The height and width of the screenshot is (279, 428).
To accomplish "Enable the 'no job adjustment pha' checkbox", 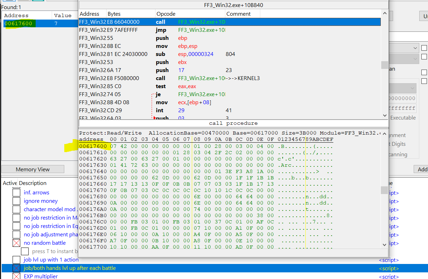I will click(x=16, y=235).
